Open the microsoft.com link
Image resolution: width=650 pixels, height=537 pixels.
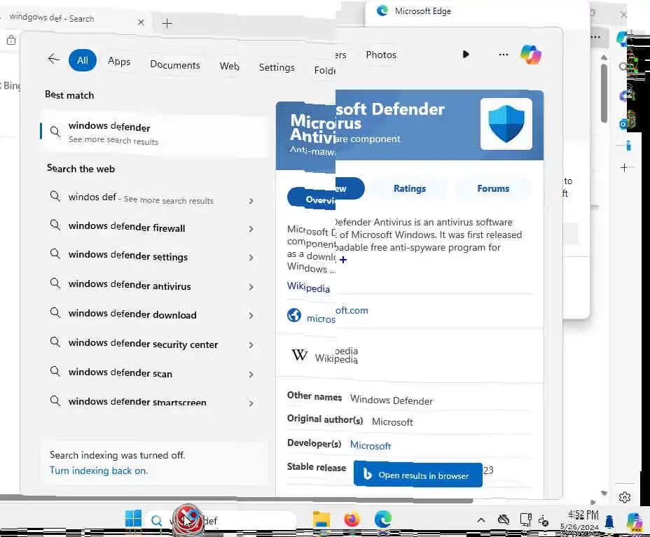click(x=337, y=314)
